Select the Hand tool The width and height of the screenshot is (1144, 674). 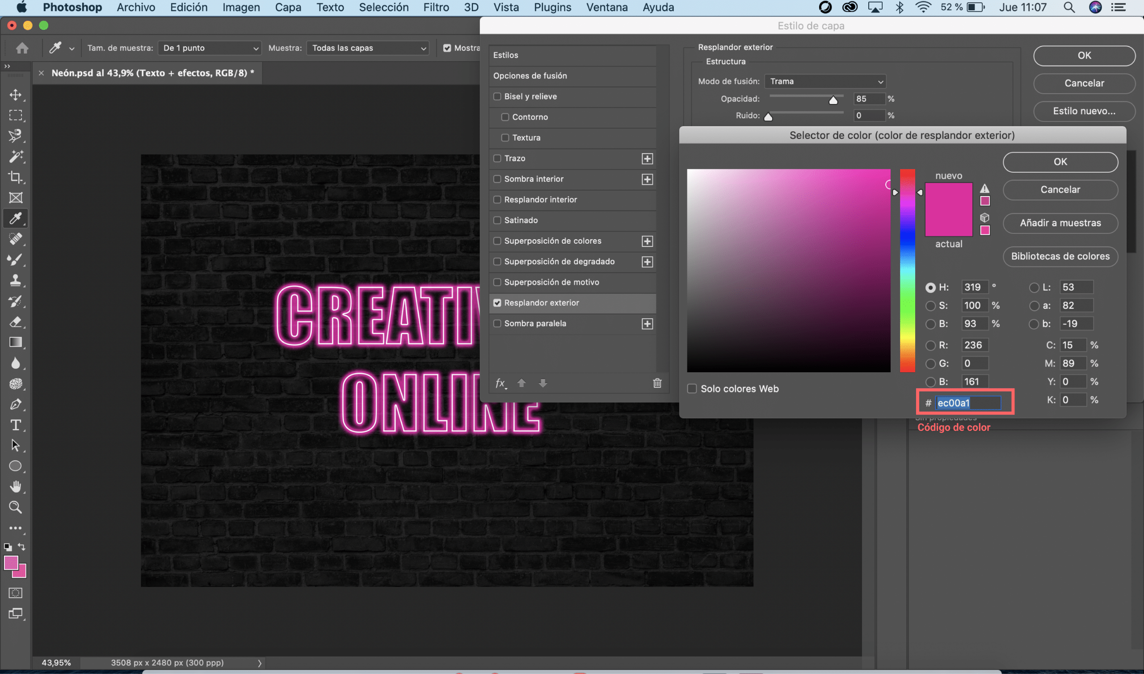[x=16, y=487]
